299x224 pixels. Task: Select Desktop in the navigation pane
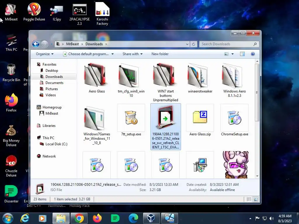52,71
